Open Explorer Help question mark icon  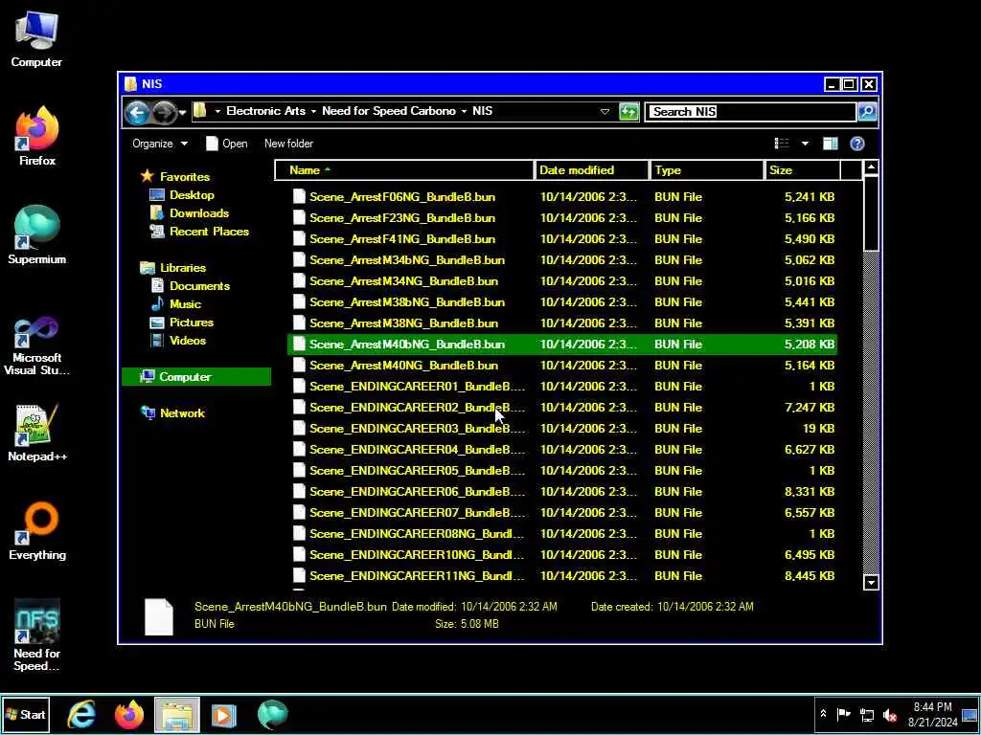coord(857,144)
